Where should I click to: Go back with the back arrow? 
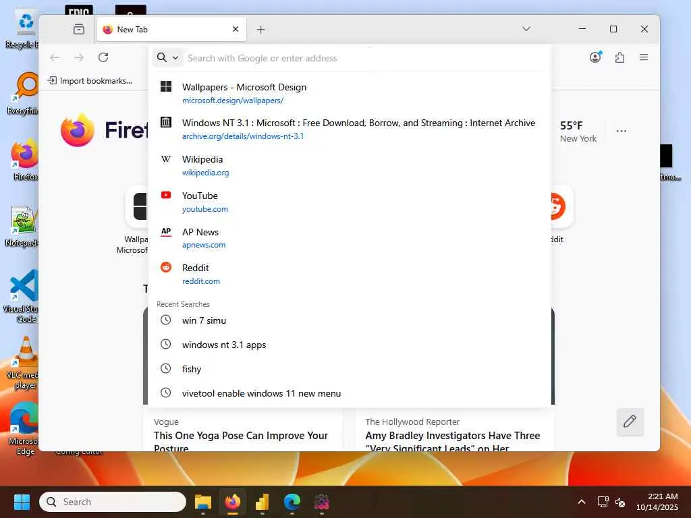pos(55,58)
